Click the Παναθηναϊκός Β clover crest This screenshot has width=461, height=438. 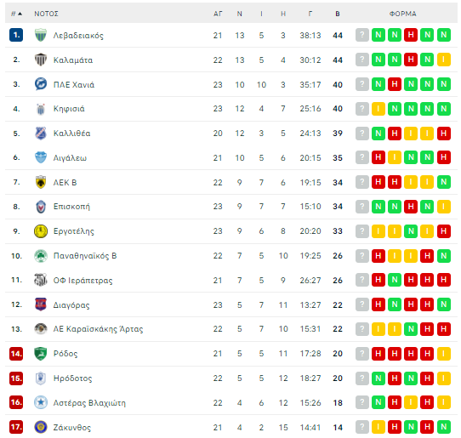point(41,256)
